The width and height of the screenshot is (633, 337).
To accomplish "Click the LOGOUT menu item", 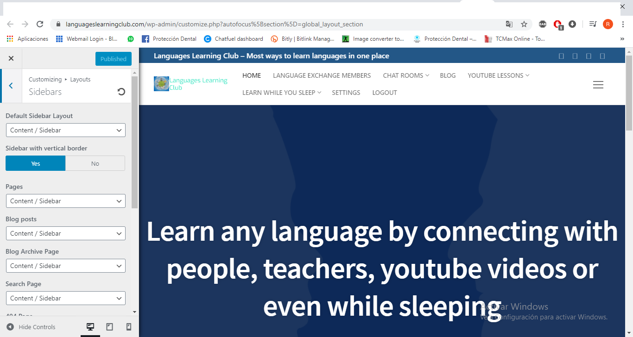I will [x=385, y=93].
